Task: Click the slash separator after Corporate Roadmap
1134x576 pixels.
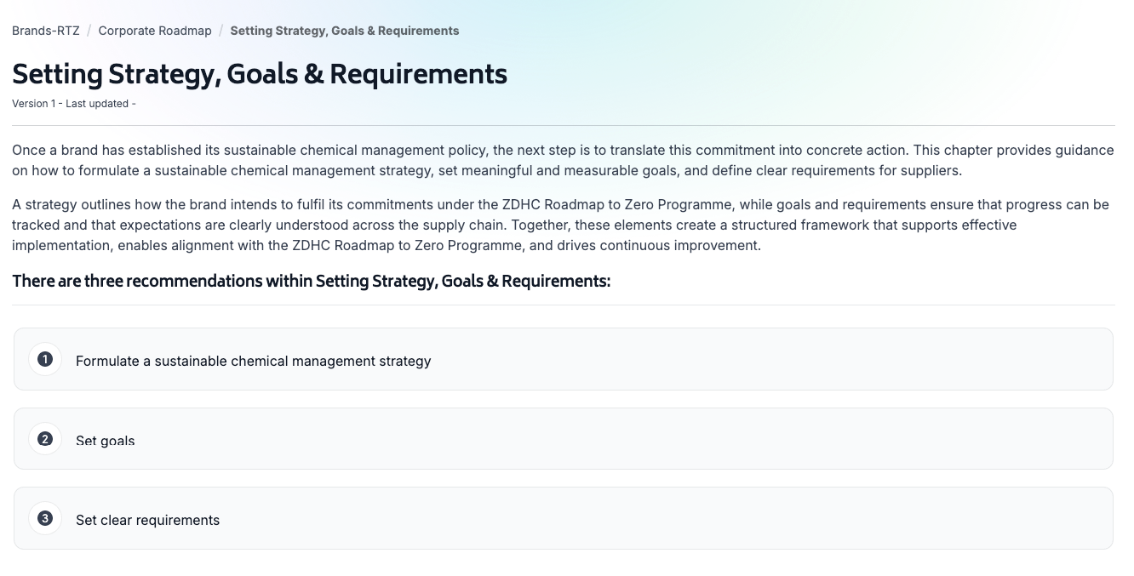Action: (221, 31)
